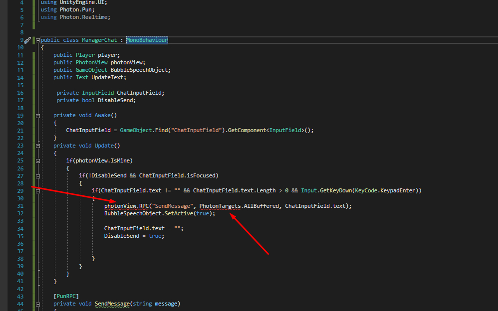Click PhotonTargets with red error underline
The width and height of the screenshot is (498, 311).
click(x=220, y=206)
